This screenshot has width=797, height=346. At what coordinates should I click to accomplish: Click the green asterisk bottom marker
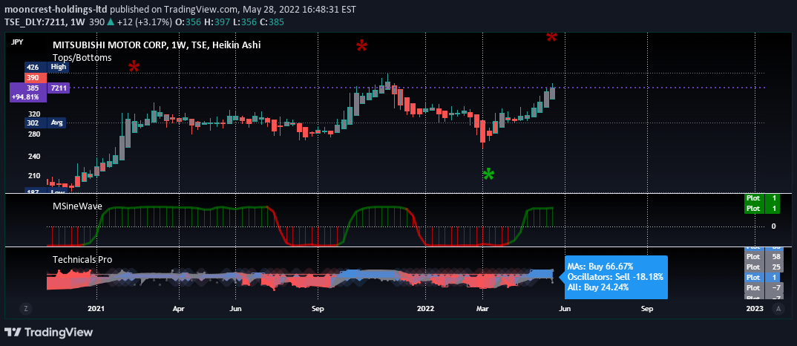488,175
